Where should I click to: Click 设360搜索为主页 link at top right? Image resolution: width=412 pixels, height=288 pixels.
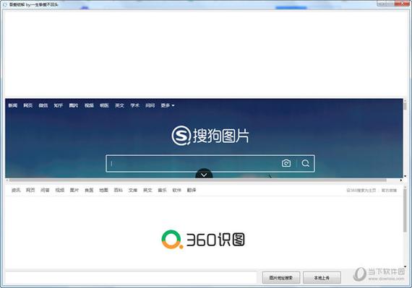pos(361,190)
